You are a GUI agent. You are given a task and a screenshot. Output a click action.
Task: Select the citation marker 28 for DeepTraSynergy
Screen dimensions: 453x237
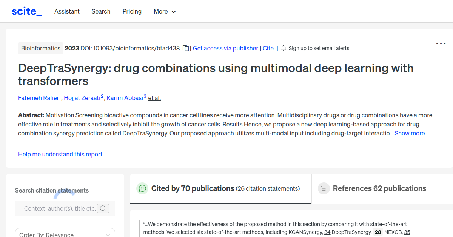coord(378,232)
